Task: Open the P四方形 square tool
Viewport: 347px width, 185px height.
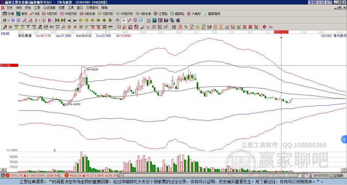Action: [x=50, y=14]
